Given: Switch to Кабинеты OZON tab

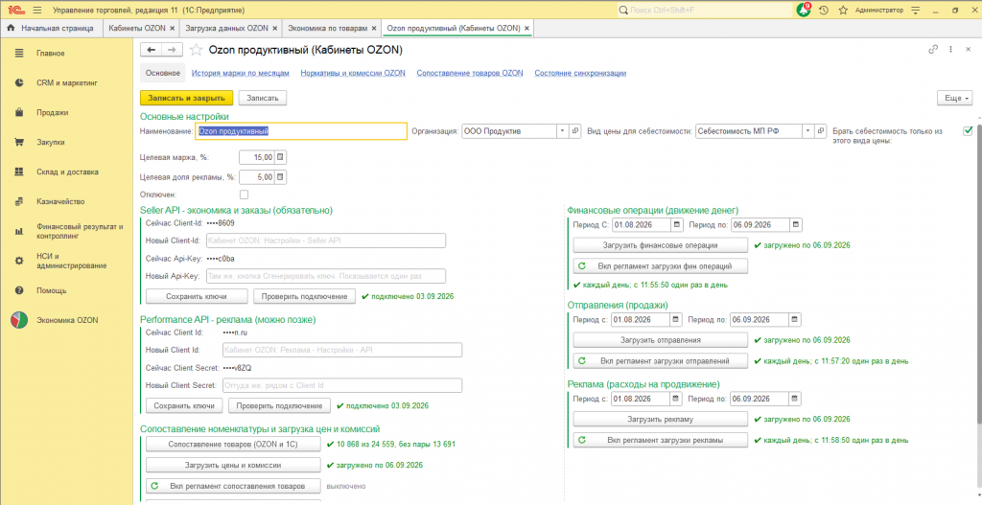Looking at the screenshot, I should click(137, 28).
